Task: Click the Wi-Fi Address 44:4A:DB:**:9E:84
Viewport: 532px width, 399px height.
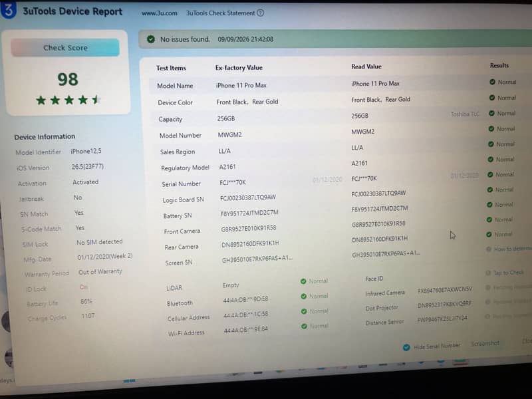Action: [245, 329]
